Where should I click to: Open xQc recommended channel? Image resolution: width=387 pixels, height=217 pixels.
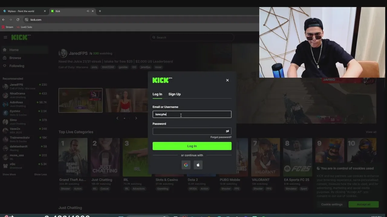pos(24,165)
